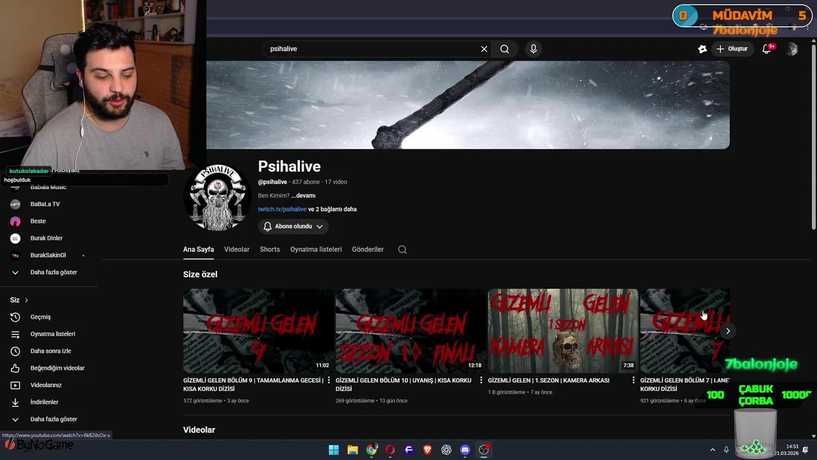This screenshot has width=817, height=460.
Task: Click the next arrow on Size özel carousel
Action: coord(728,331)
